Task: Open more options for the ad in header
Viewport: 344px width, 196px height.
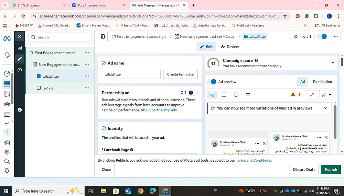Action: [336, 37]
